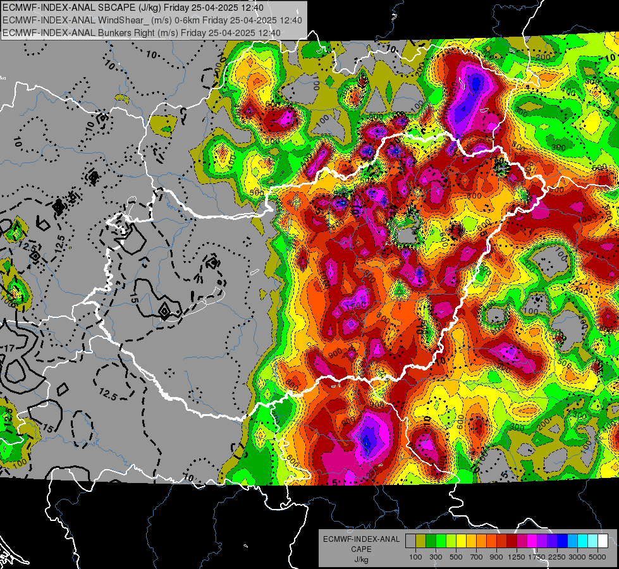The width and height of the screenshot is (619, 569).
Task: Click the legend value 700
Action: (x=477, y=557)
